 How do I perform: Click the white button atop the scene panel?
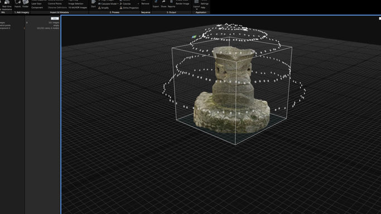click(x=55, y=18)
